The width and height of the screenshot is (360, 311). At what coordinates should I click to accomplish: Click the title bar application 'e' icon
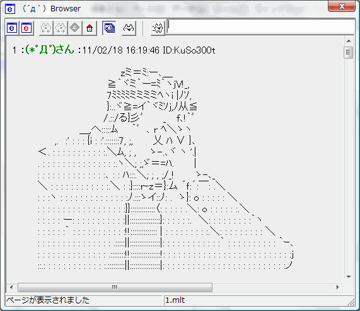pyautogui.click(x=10, y=9)
